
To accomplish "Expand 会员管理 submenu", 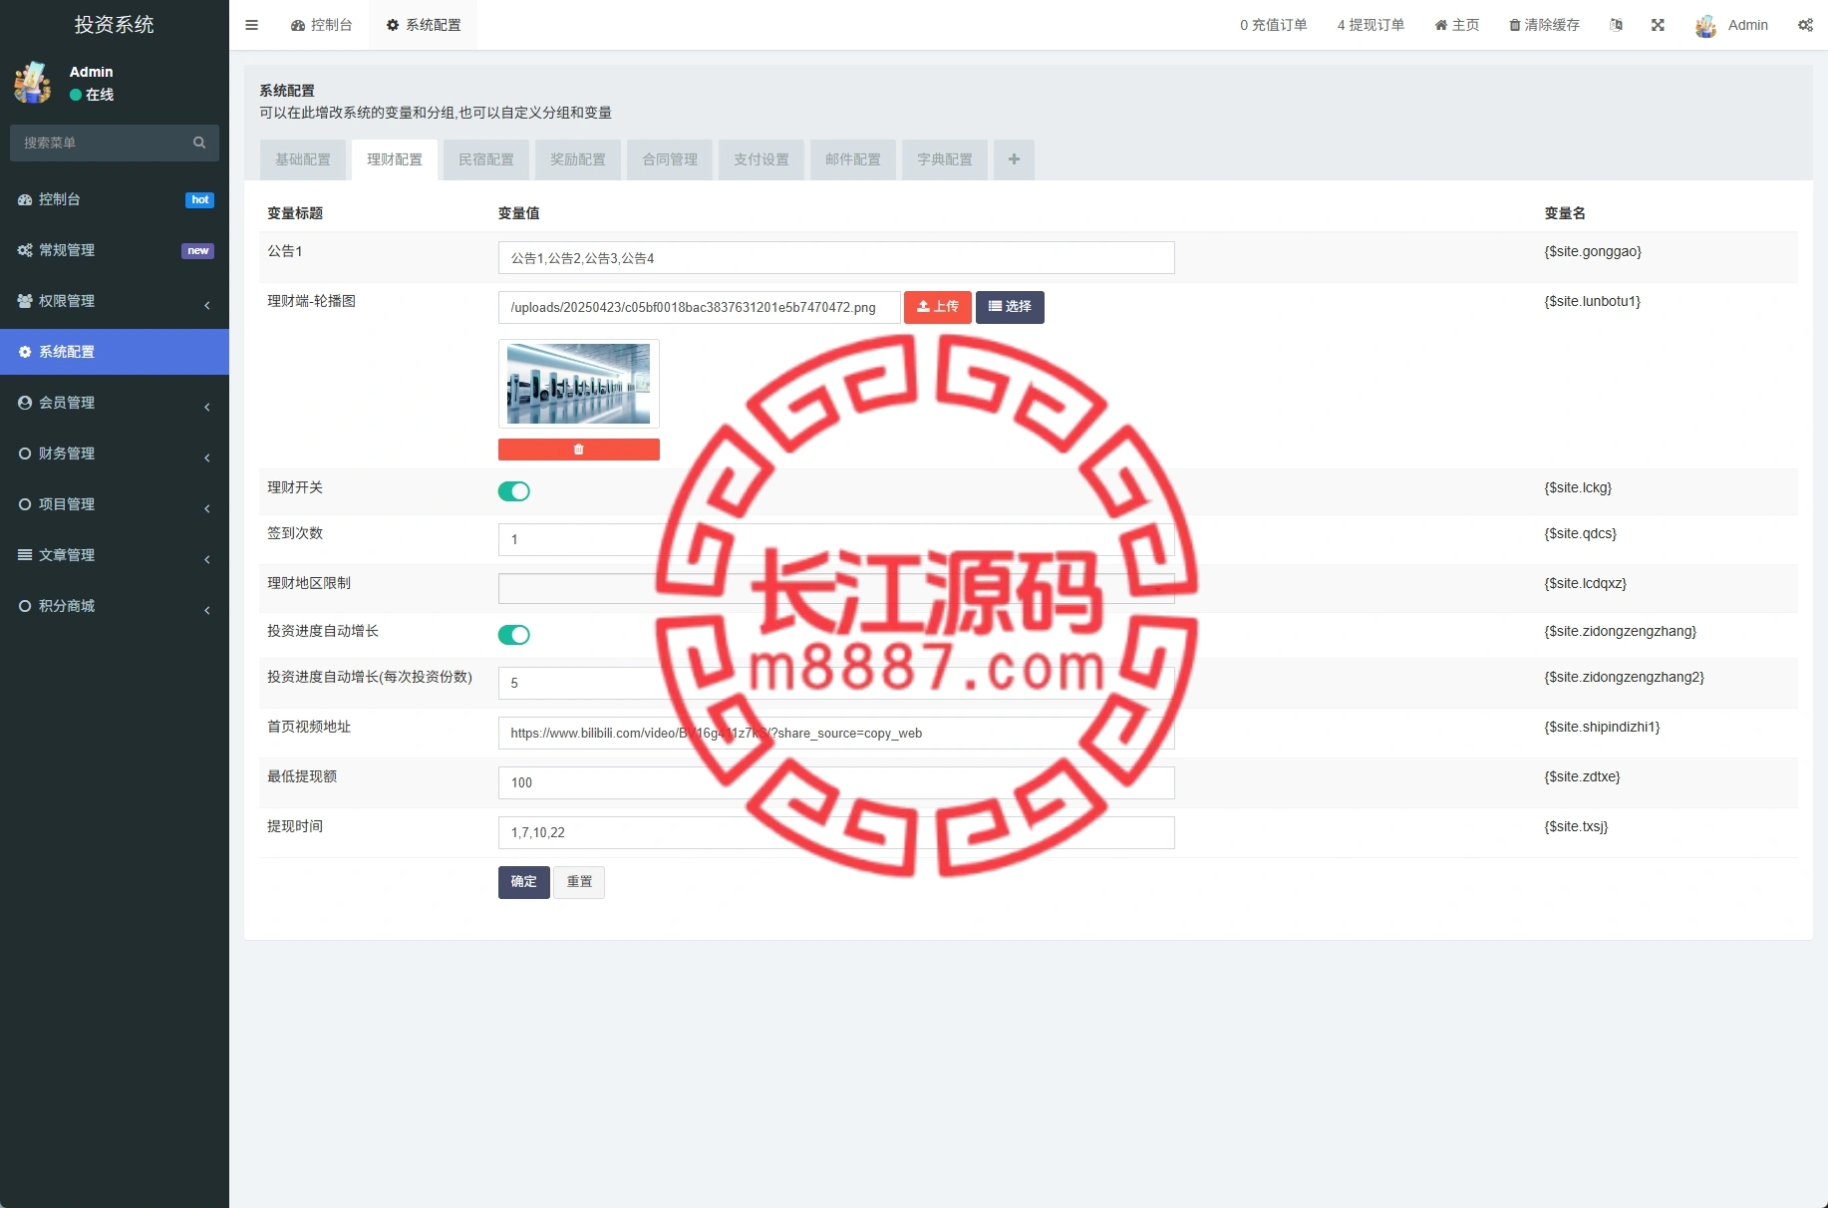I will point(115,403).
